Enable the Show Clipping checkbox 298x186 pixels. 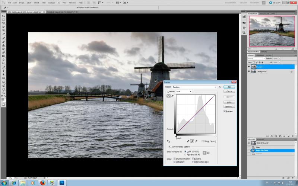tap(203, 141)
